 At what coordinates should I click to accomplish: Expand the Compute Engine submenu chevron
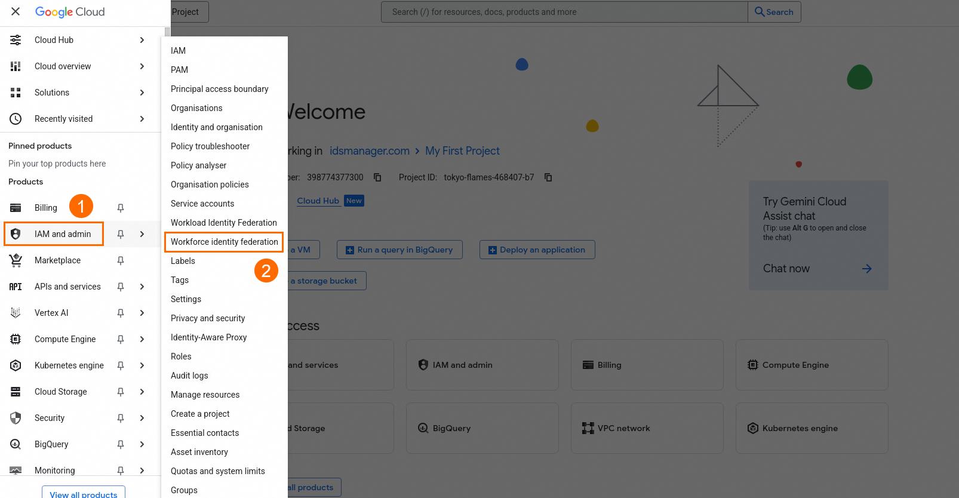pyautogui.click(x=142, y=339)
